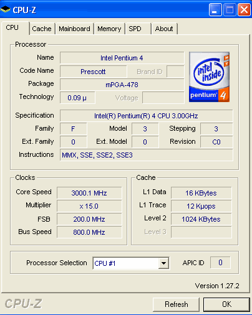The height and width of the screenshot is (315, 252).
Task: Open the About tab
Action: [x=164, y=29]
